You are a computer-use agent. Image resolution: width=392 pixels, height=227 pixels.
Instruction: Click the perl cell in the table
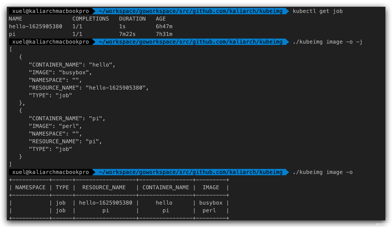coord(209,211)
